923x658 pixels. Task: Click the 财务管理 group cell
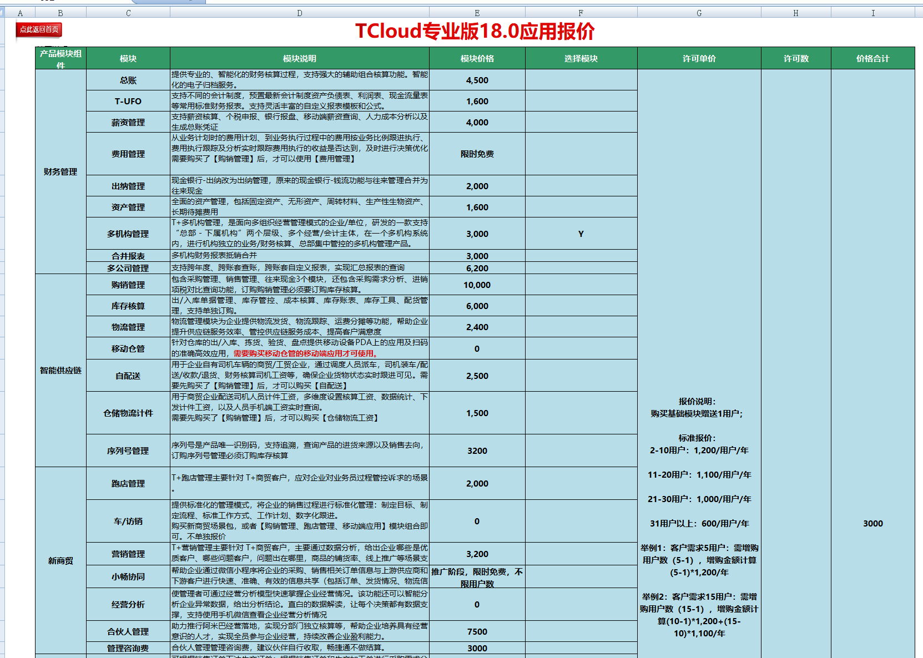60,171
